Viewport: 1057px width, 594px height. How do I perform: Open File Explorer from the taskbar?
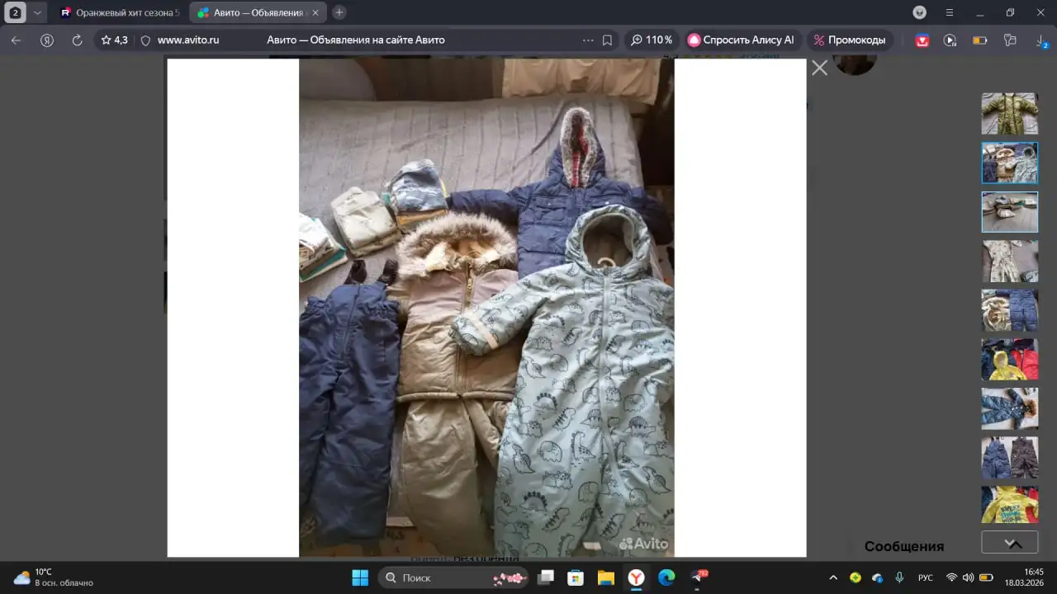pos(605,577)
